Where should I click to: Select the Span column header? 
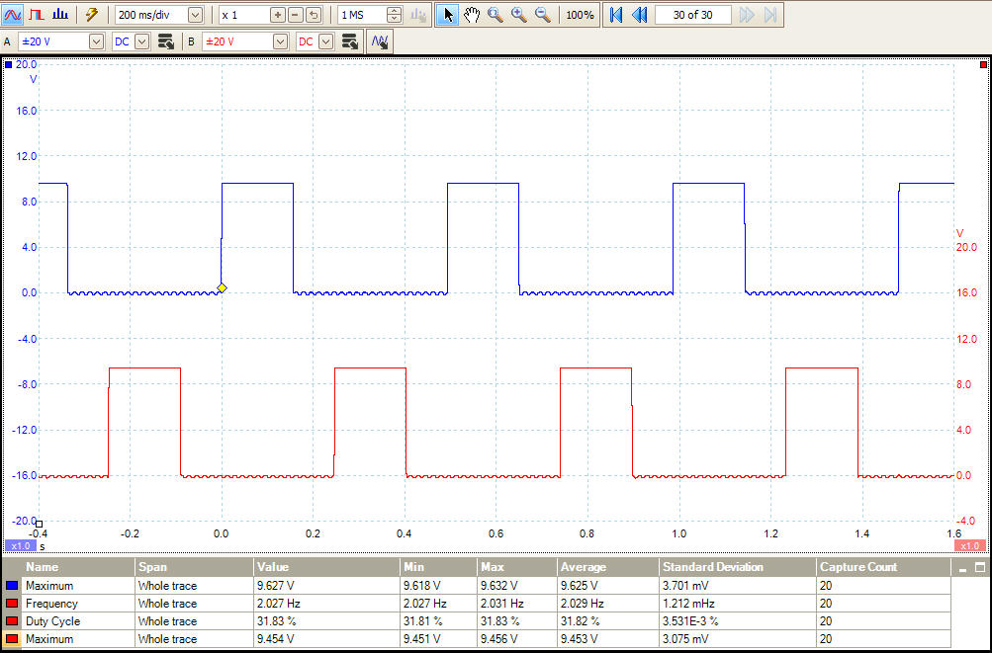pyautogui.click(x=194, y=567)
